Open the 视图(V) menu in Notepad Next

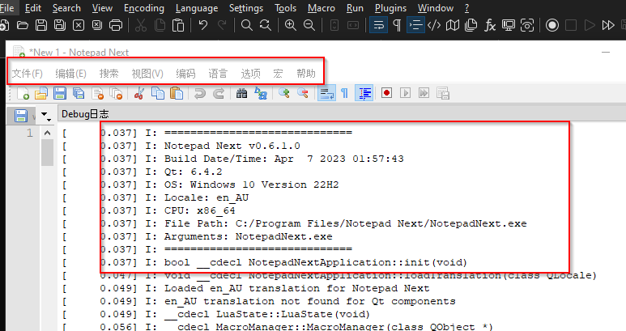pos(147,74)
